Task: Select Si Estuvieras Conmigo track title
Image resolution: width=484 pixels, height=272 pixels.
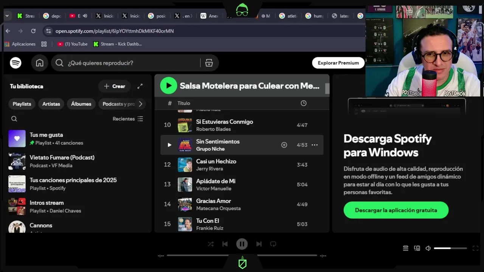Action: coord(225,122)
